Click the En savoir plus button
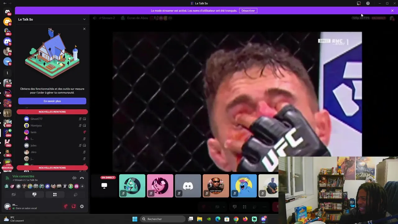Image resolution: width=398 pixels, height=224 pixels. coord(52,101)
